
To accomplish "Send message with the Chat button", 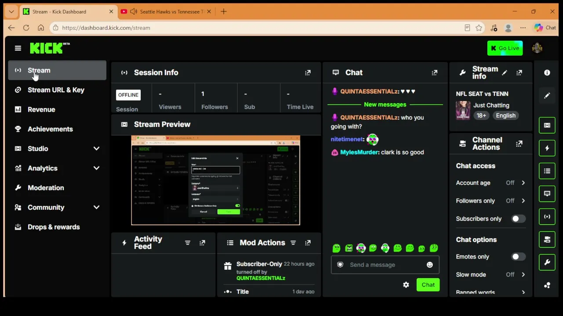I will (x=428, y=285).
